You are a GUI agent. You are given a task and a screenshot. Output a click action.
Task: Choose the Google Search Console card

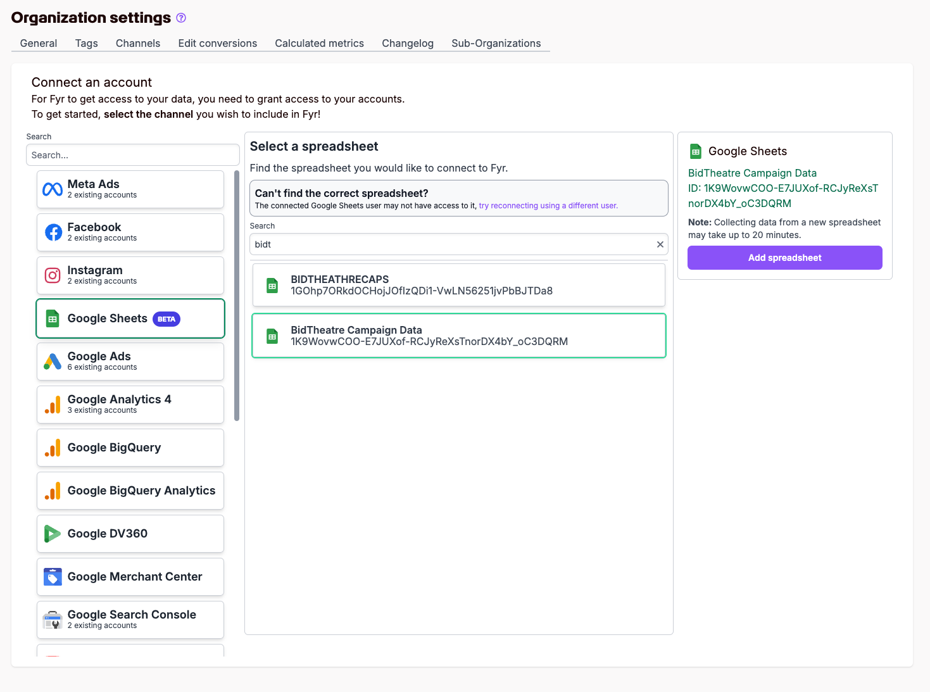(x=130, y=620)
